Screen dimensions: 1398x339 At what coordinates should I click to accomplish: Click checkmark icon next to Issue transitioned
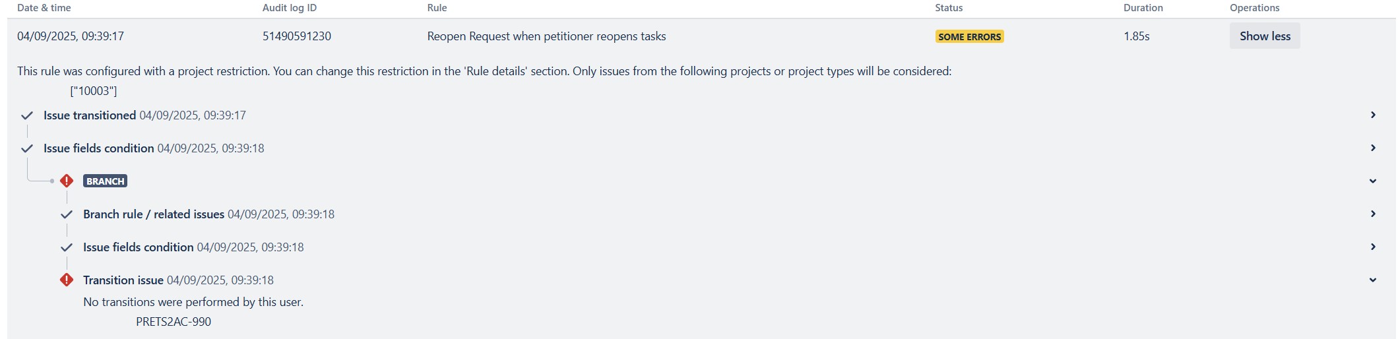tap(27, 115)
